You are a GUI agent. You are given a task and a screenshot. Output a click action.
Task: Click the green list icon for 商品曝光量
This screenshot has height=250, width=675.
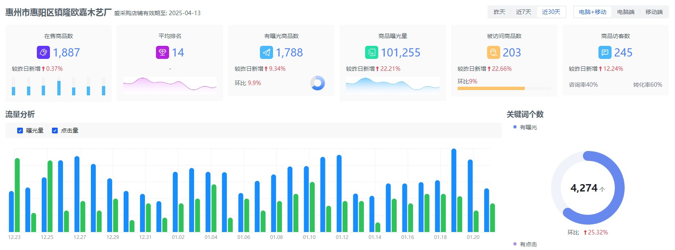[372, 52]
